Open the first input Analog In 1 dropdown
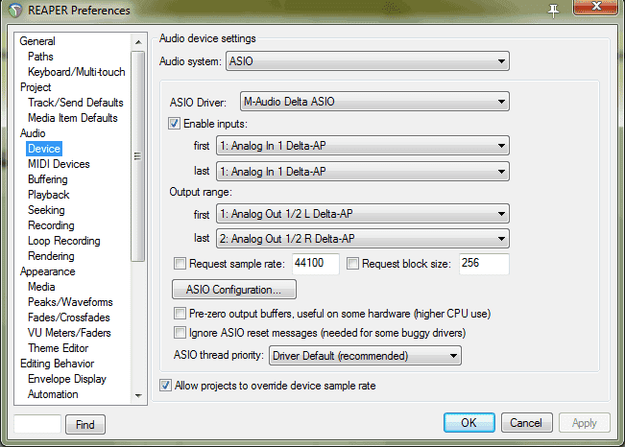 coord(363,146)
